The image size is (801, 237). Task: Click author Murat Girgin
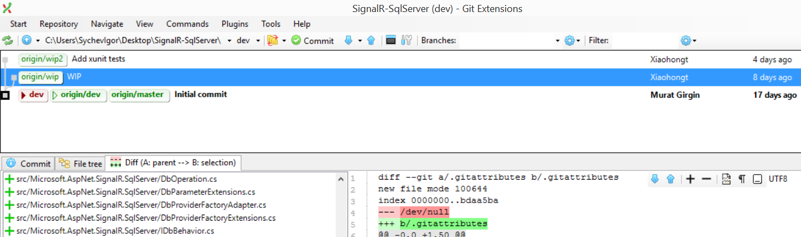pos(675,95)
